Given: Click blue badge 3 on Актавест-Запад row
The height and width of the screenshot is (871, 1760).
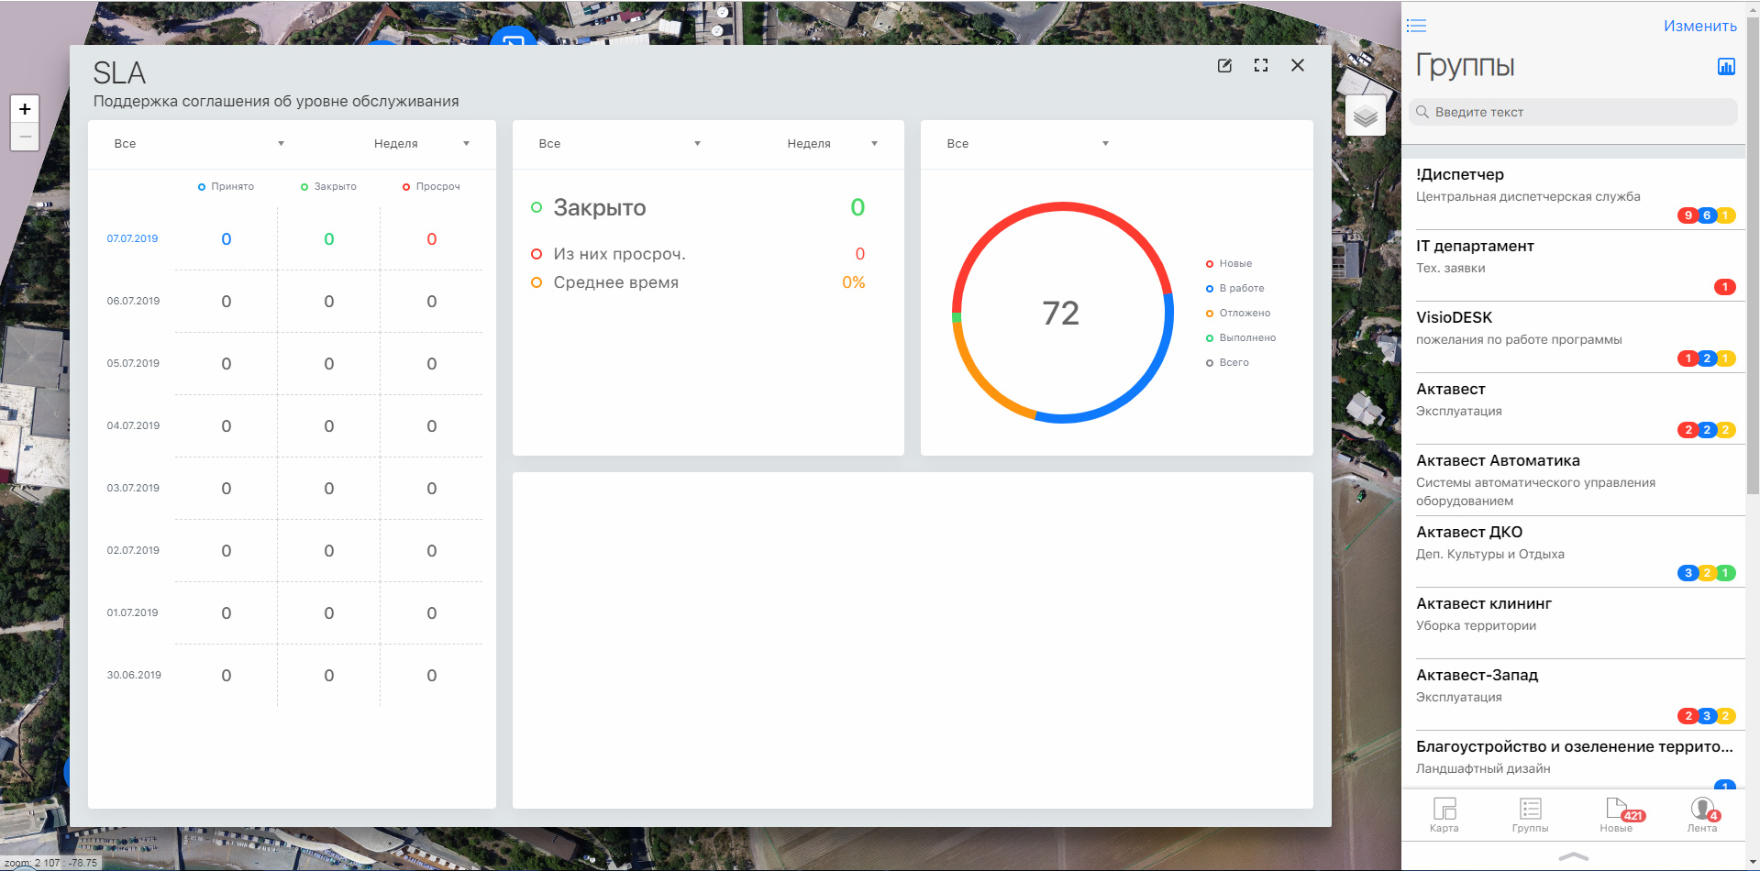Looking at the screenshot, I should point(1707,716).
